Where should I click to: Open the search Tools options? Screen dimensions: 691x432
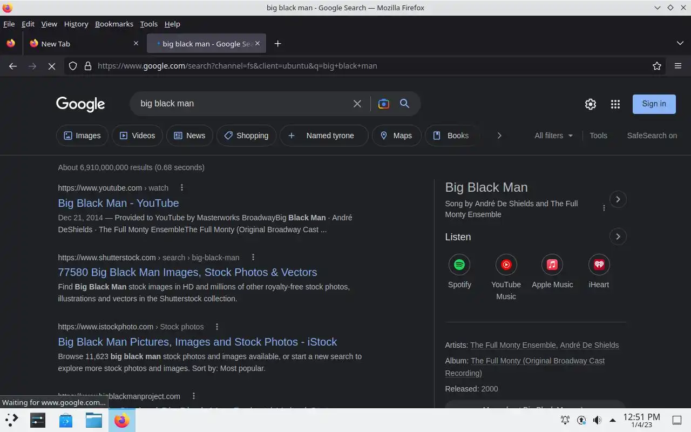click(598, 136)
